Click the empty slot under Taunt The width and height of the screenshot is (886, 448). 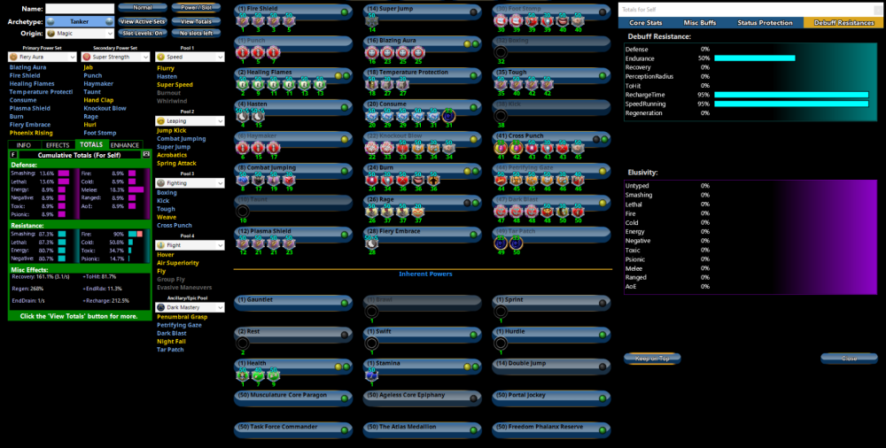click(241, 212)
